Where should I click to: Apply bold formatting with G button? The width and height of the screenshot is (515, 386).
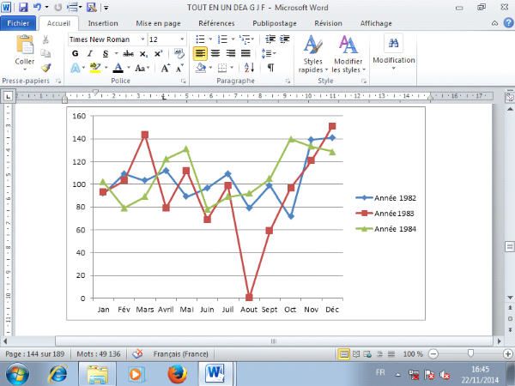76,53
